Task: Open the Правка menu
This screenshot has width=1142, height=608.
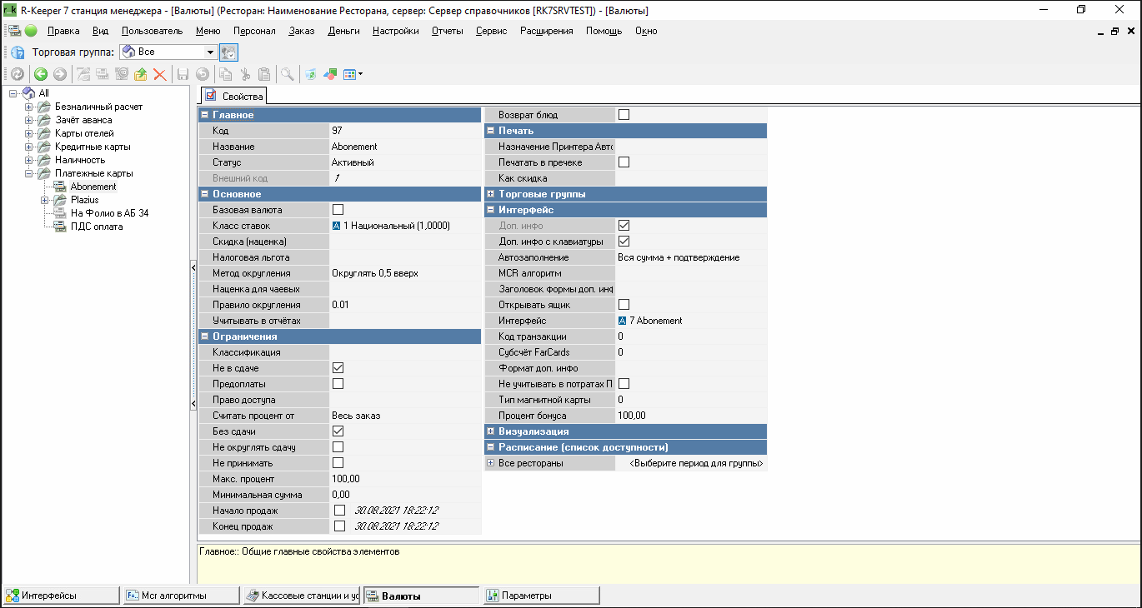Action: [x=64, y=31]
